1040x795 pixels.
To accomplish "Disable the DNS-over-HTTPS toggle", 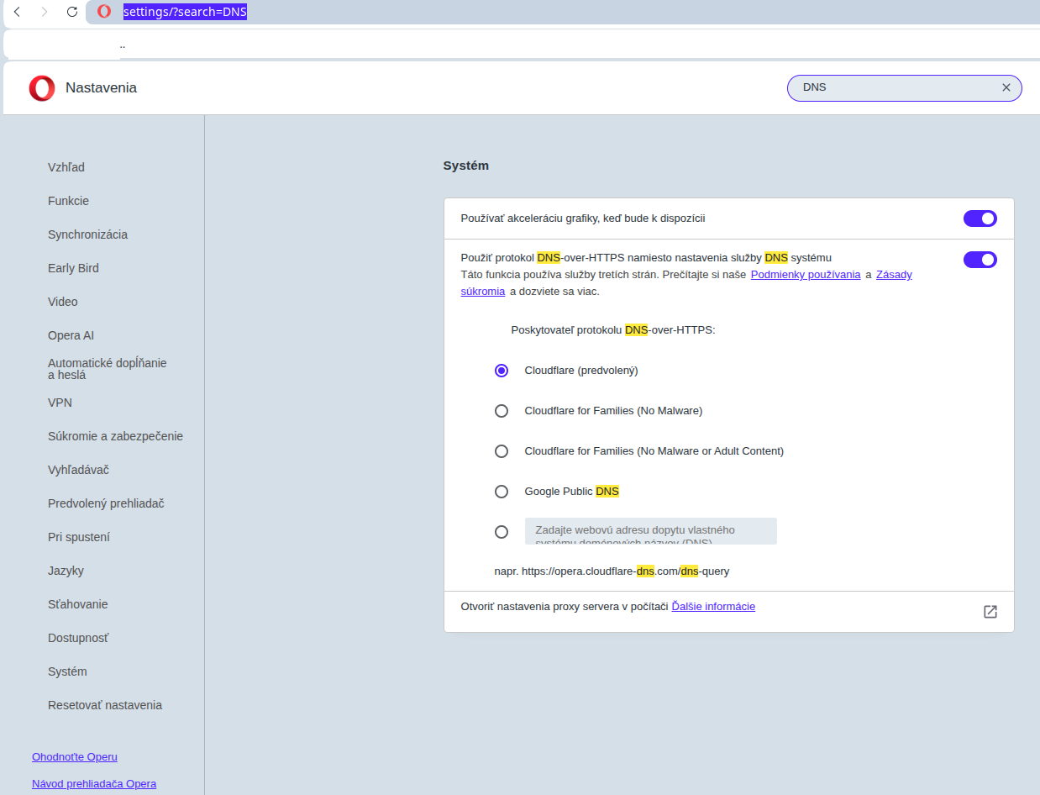I will tap(980, 260).
